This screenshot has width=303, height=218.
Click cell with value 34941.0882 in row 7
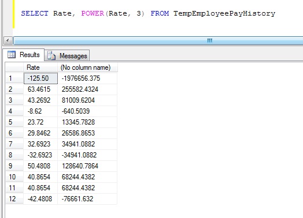[87, 144]
